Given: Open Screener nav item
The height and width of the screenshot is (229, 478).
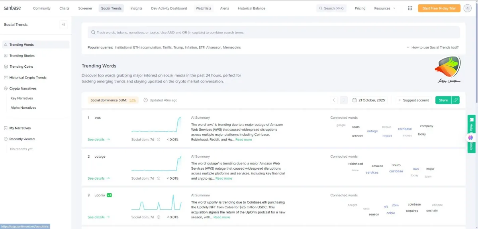Looking at the screenshot, I should click(x=85, y=8).
